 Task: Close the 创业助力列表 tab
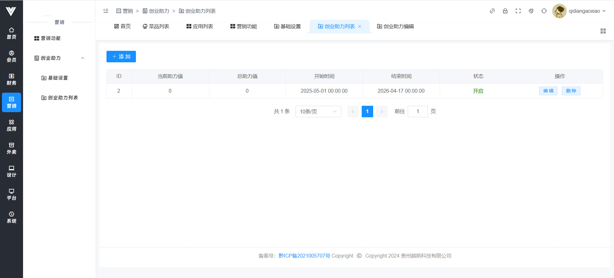(x=360, y=27)
